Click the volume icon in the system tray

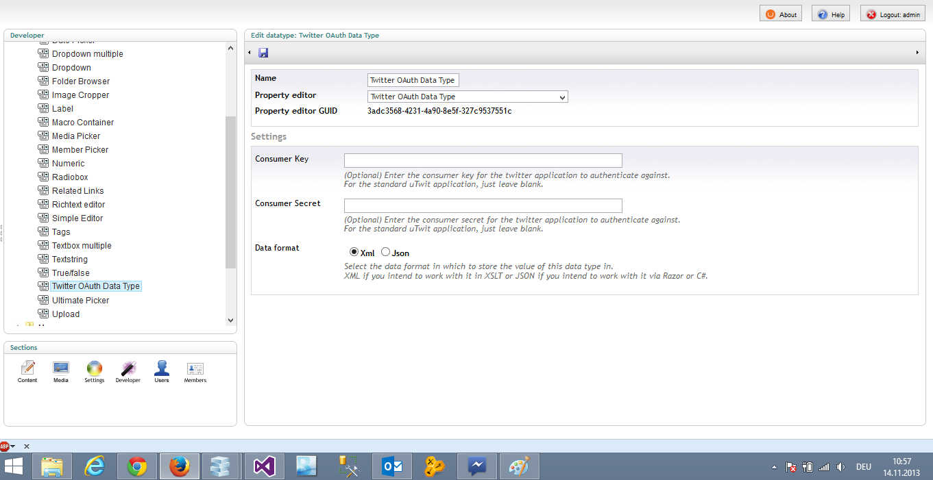[x=840, y=467]
